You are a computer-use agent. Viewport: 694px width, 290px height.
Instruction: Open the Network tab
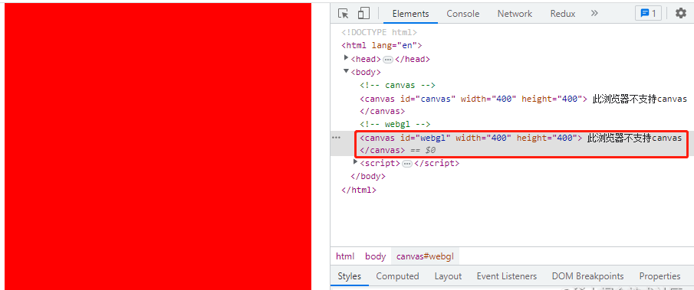point(515,14)
